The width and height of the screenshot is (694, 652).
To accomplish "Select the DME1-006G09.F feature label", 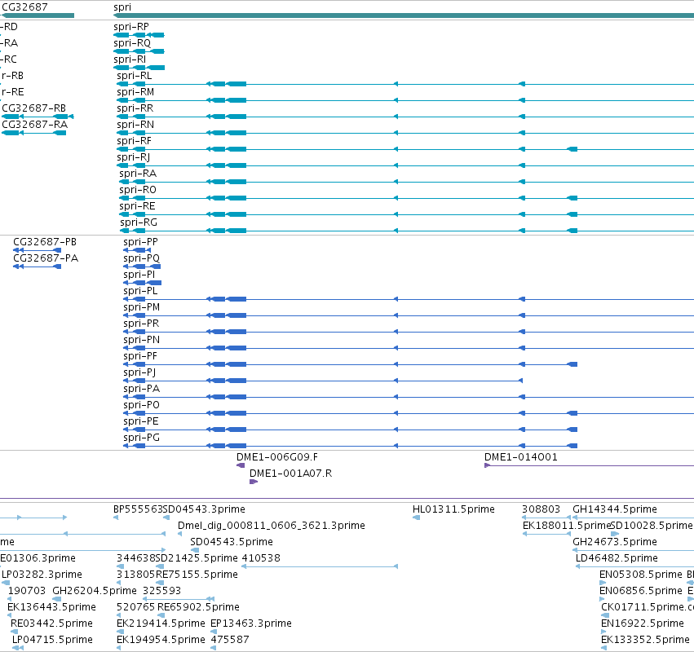I will coord(277,457).
